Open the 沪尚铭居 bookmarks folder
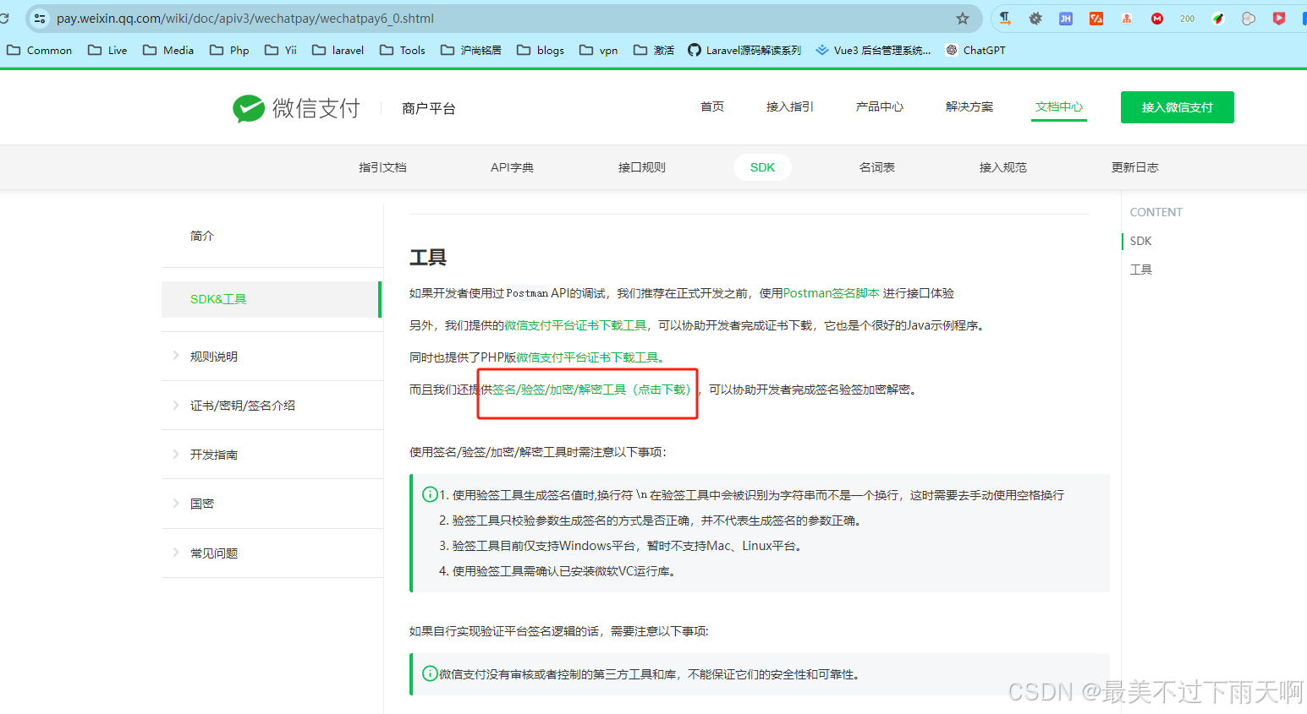1307x714 pixels. [471, 51]
